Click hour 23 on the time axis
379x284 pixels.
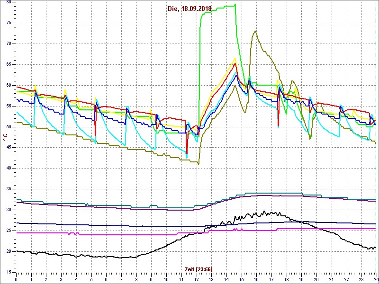(x=361, y=280)
